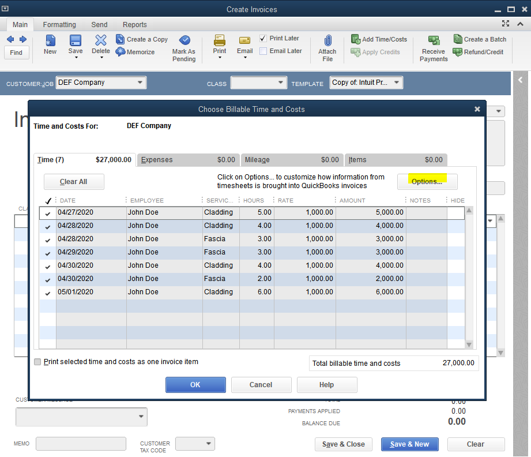Screen dimensions: 531x457
Task: Select the Items tab
Action: (x=396, y=160)
